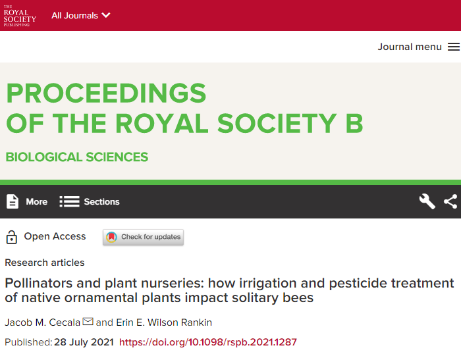Open author Jacob M. Cecala link
461x356 pixels.
pyautogui.click(x=42, y=322)
